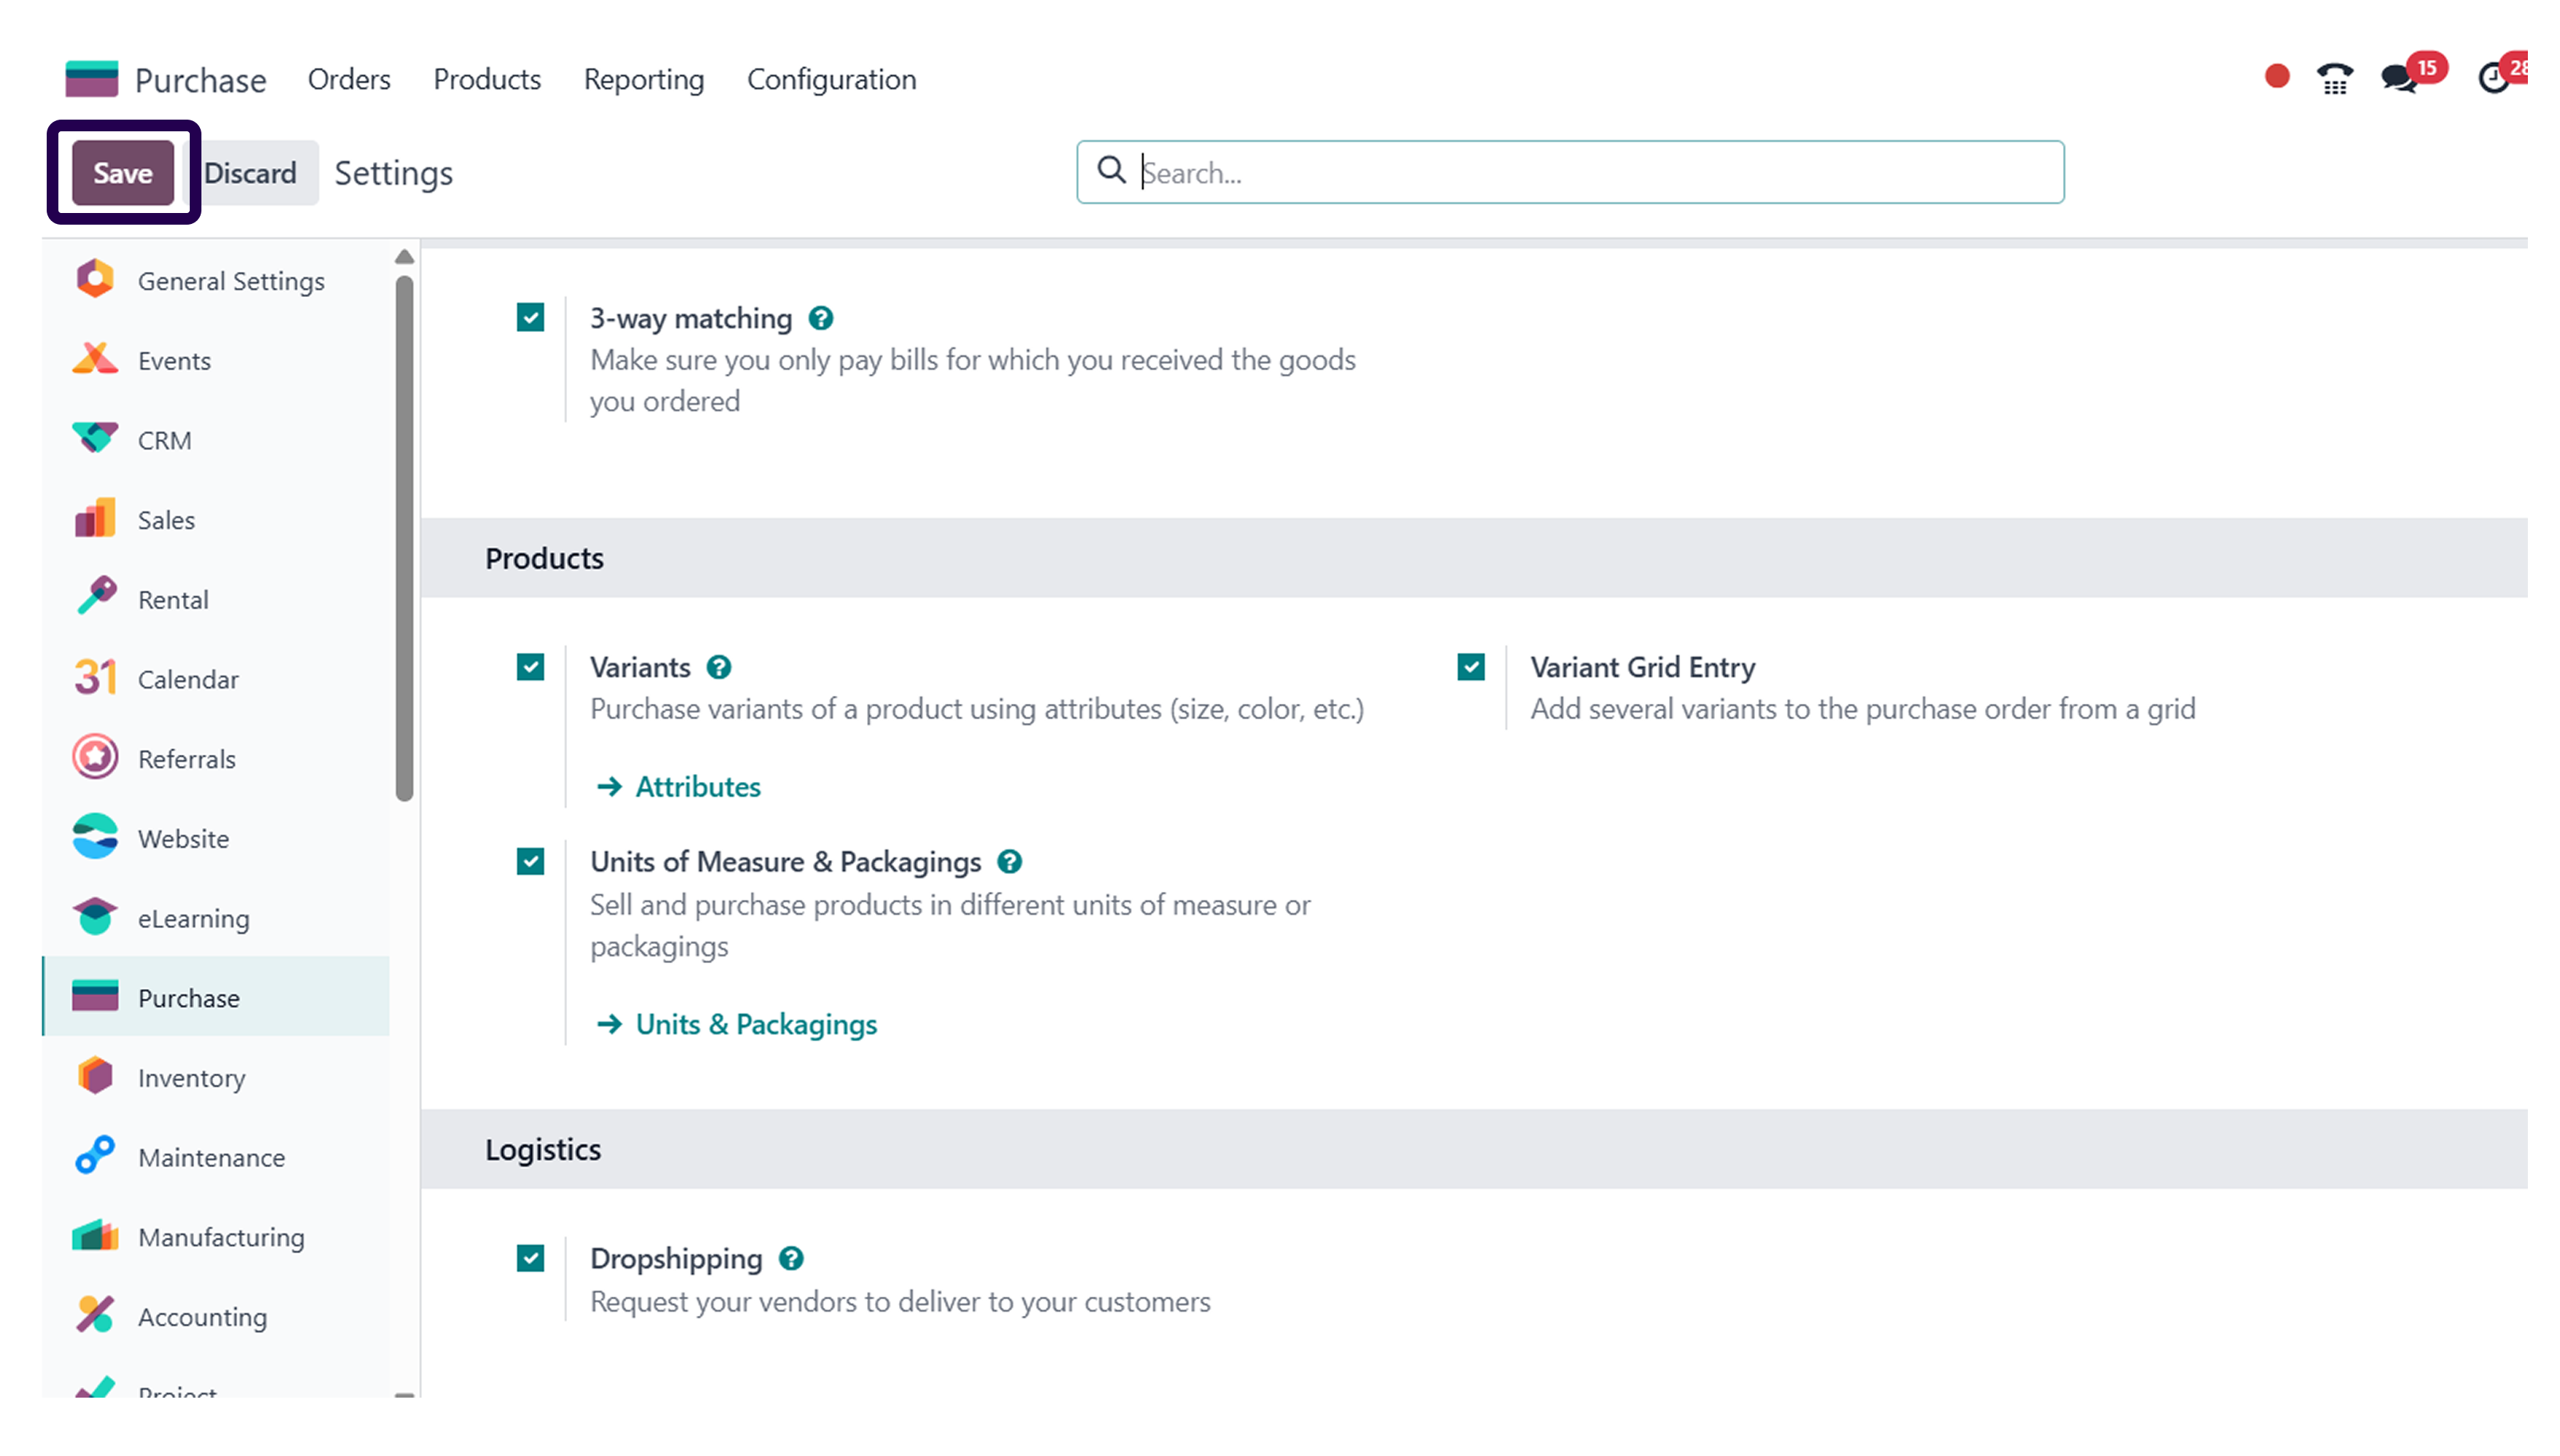Screen dimensions: 2560x1456
Task: Select Manufacturing in the sidebar
Action: pos(216,1237)
